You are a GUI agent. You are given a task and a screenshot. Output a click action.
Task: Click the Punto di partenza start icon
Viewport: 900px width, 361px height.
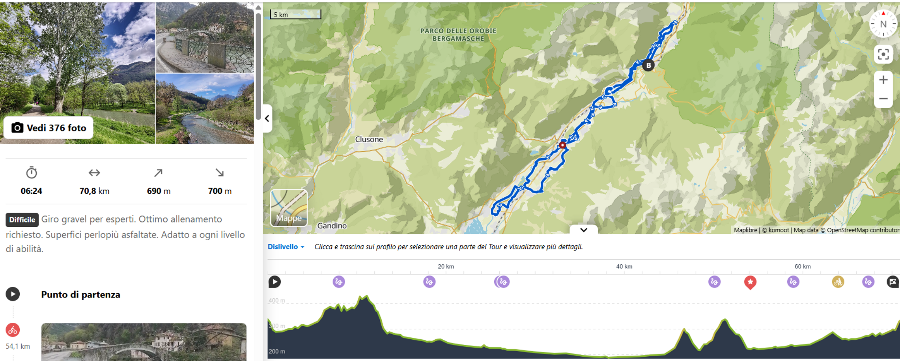(13, 294)
